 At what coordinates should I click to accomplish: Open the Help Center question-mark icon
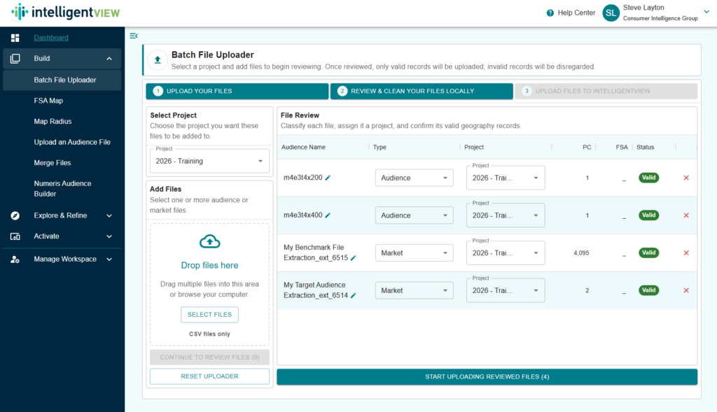(550, 13)
